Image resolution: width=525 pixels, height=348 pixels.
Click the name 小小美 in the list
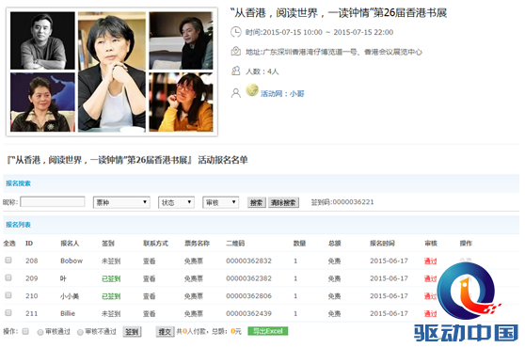[x=70, y=296]
